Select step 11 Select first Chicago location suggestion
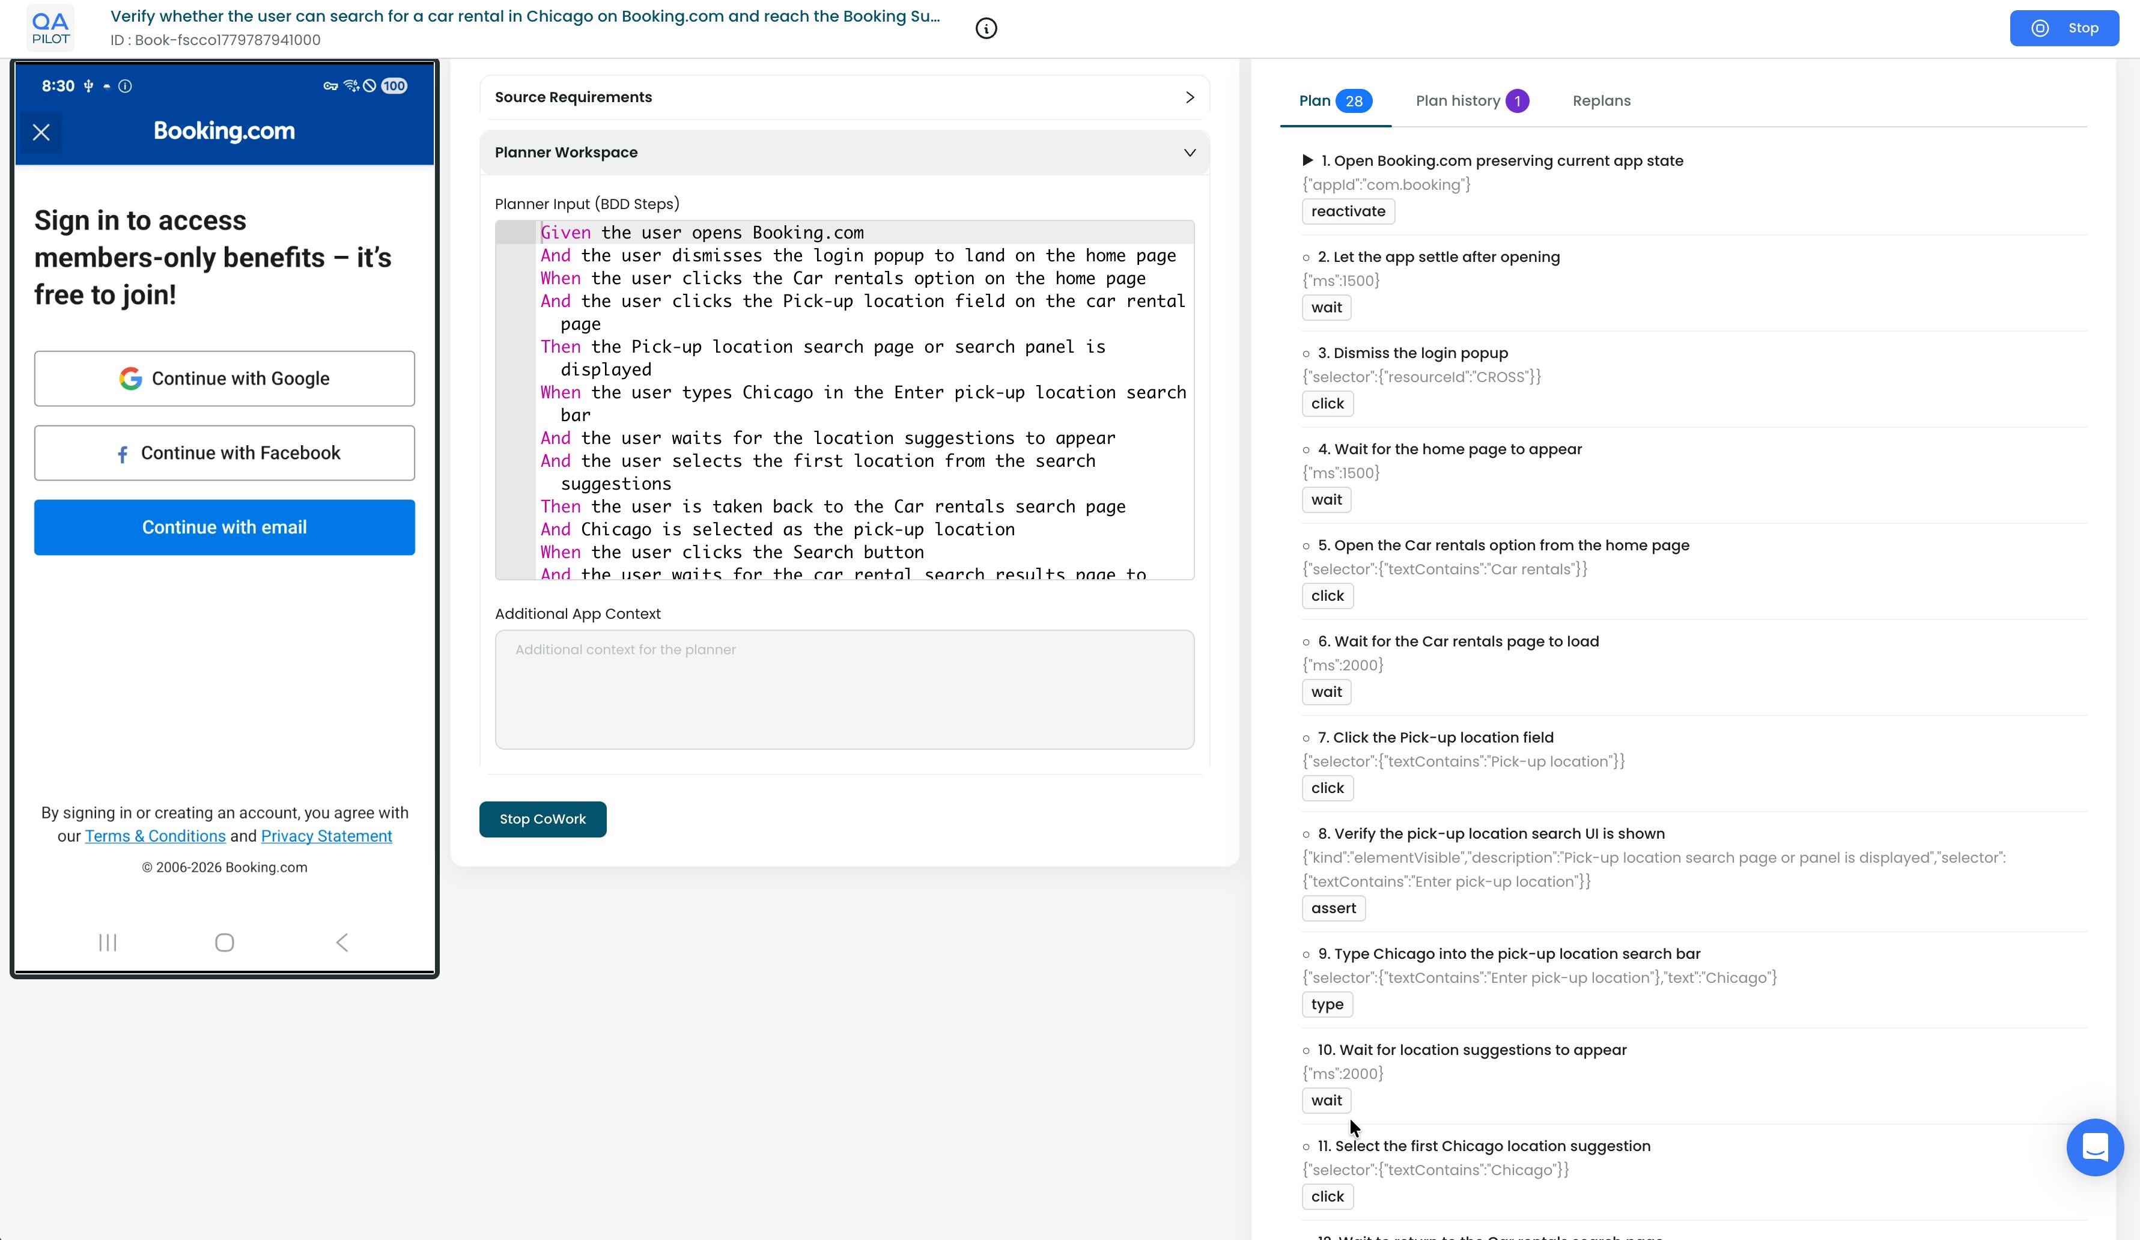2140x1240 pixels. (x=1483, y=1146)
